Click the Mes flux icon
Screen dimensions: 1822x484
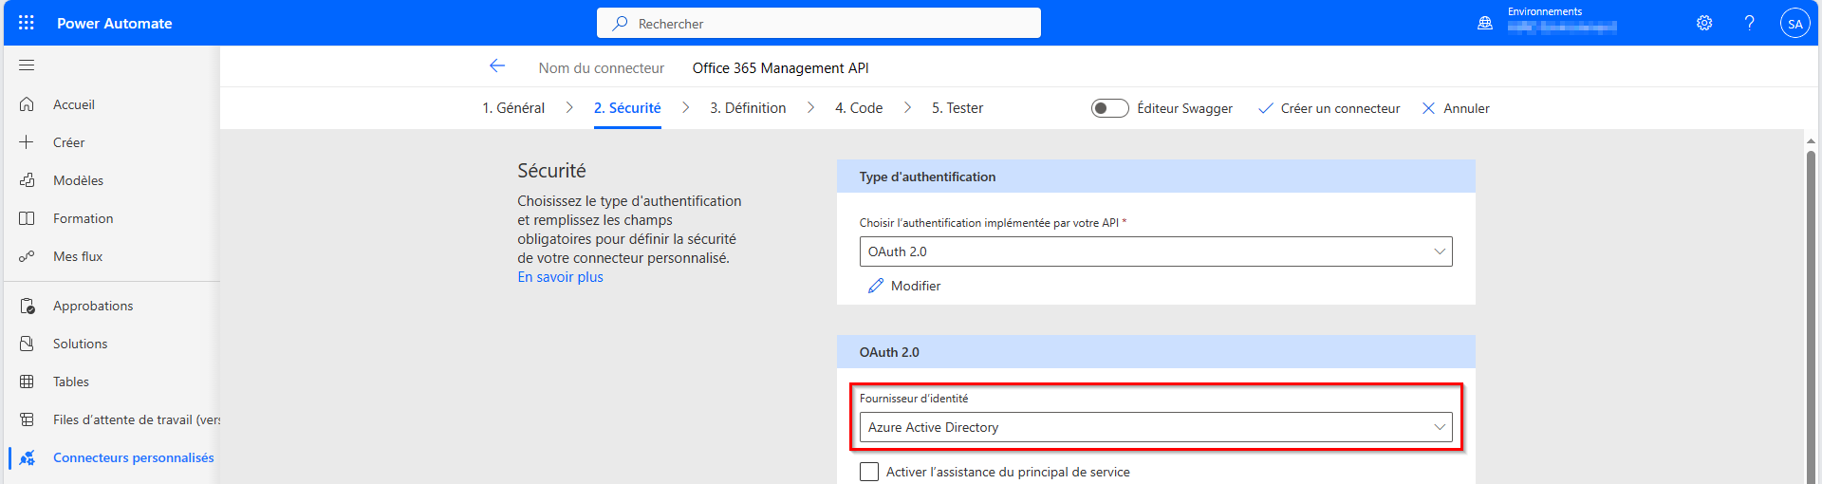tap(27, 256)
